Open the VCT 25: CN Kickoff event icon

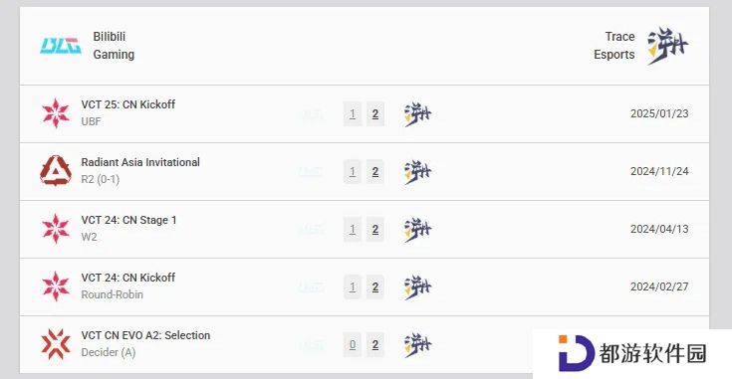[x=56, y=113]
